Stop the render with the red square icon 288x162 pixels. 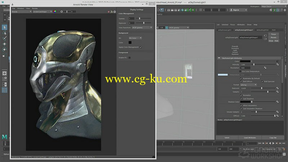coord(109,12)
